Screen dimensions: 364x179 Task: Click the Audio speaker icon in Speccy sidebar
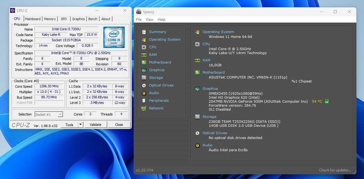144,93
